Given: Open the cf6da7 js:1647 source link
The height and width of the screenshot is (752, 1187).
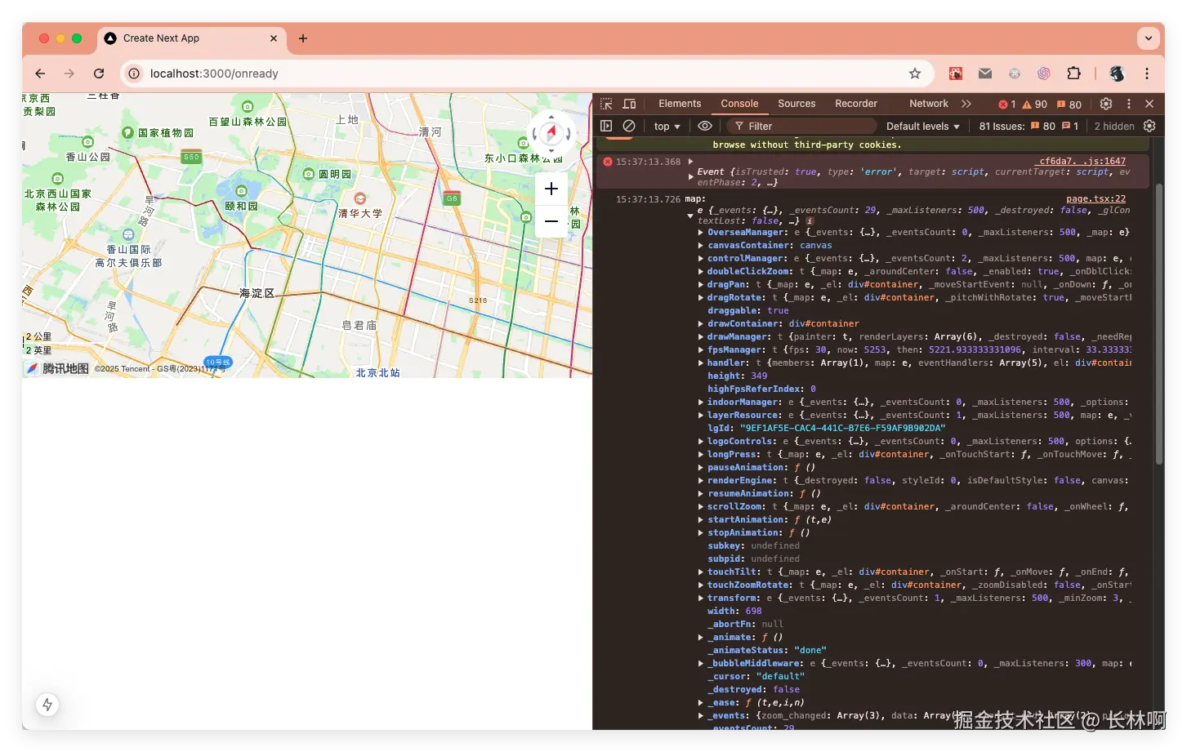Looking at the screenshot, I should pos(1082,162).
